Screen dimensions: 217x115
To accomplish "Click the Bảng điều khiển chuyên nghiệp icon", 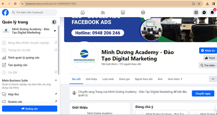I will tap(4, 43).
